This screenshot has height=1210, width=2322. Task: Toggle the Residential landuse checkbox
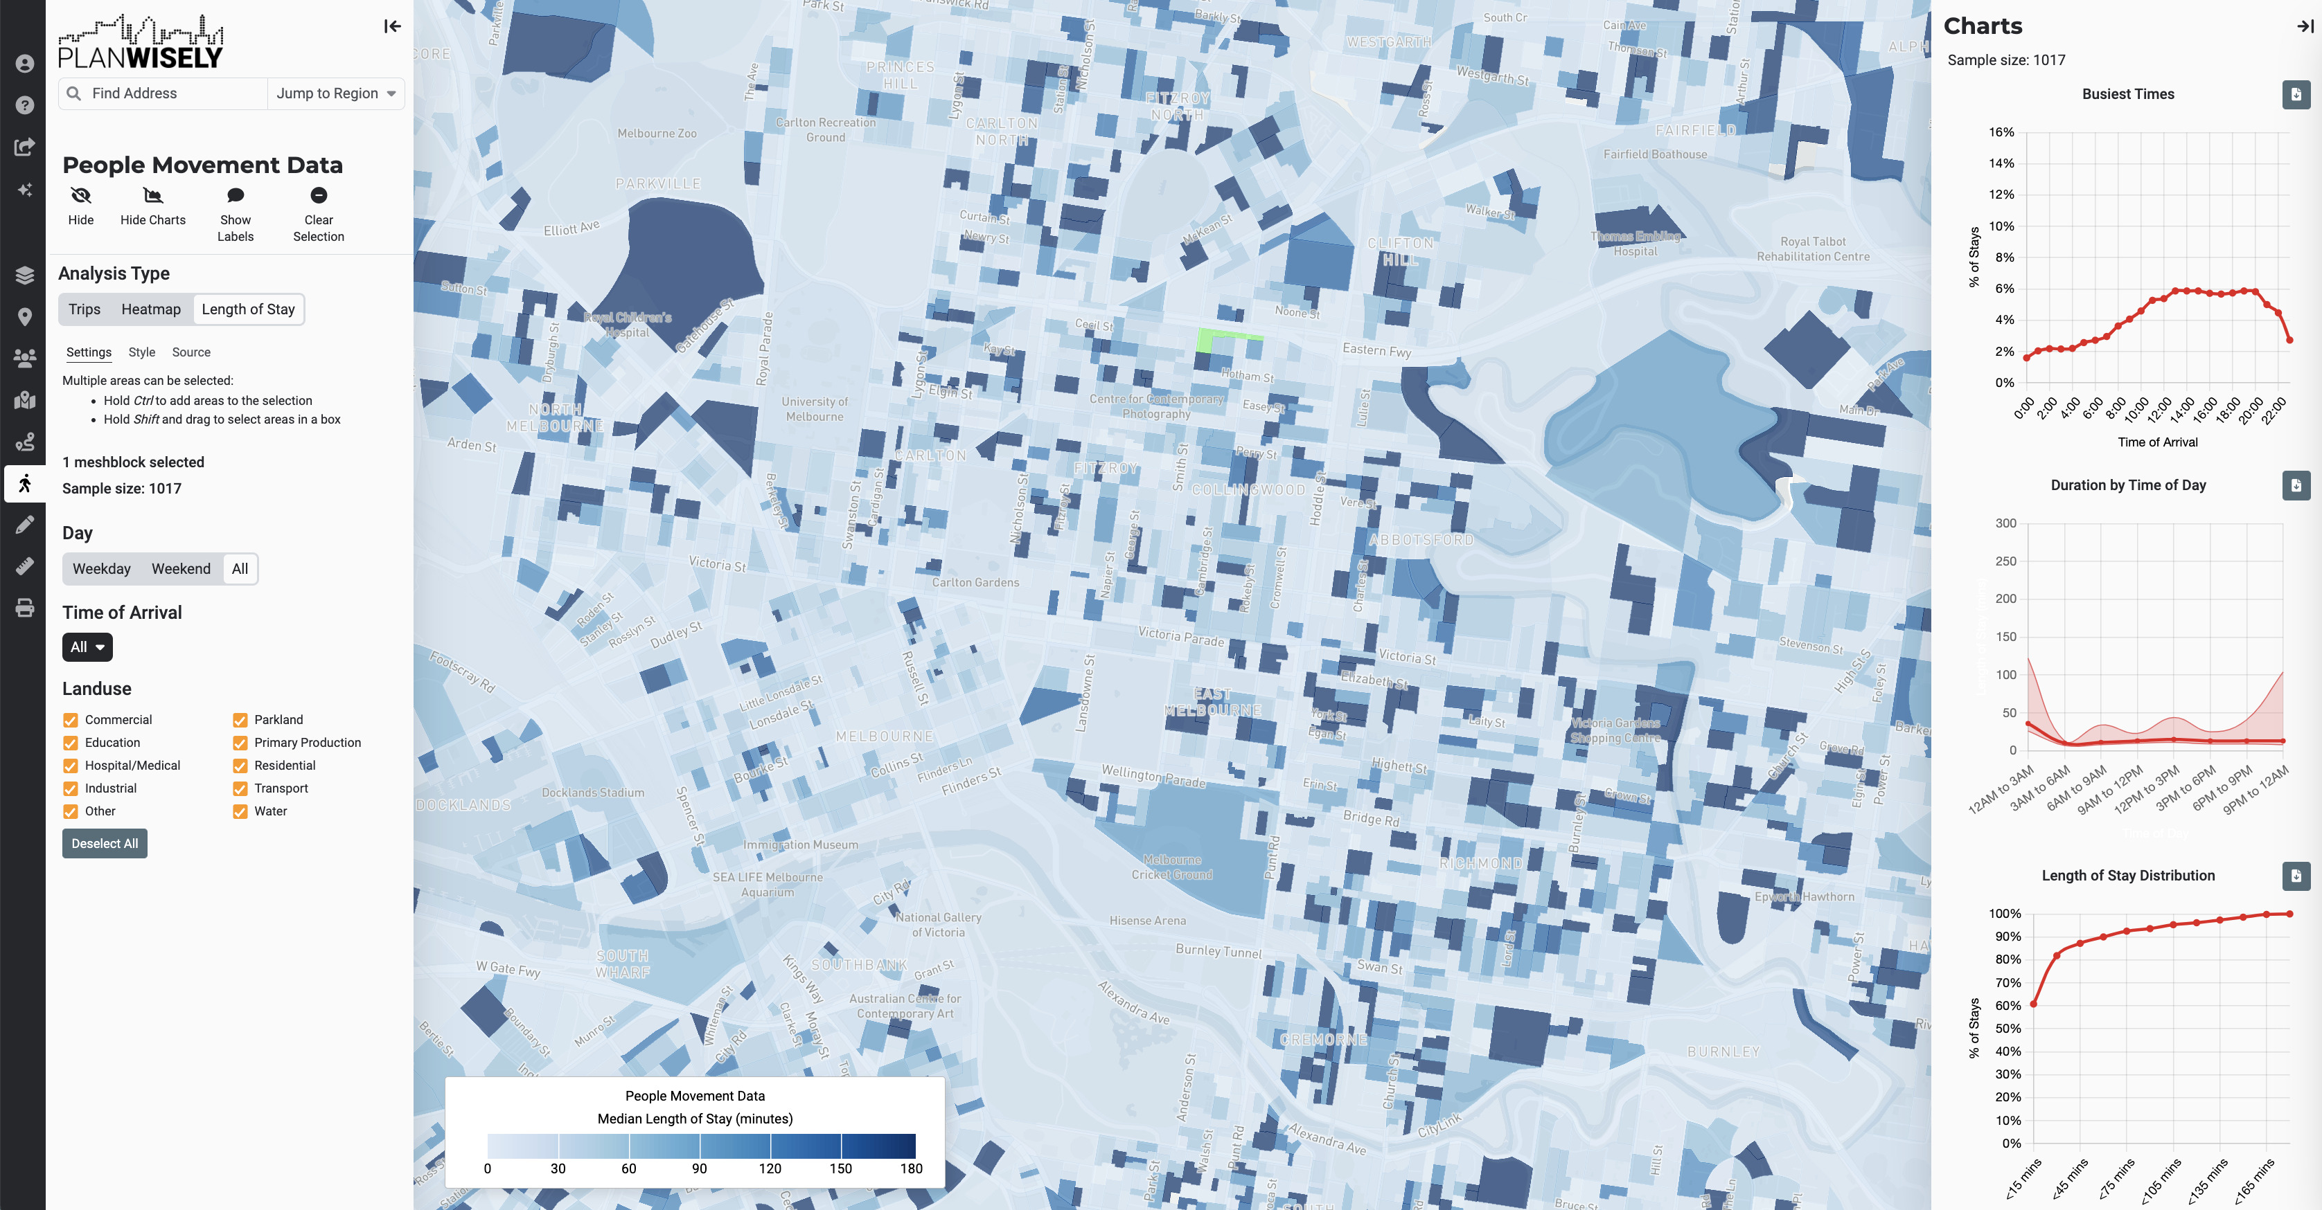tap(240, 765)
